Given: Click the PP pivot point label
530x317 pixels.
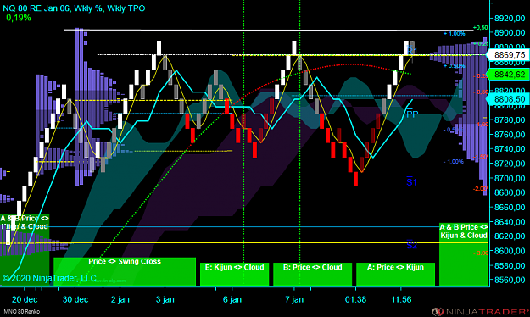Looking at the screenshot, I should click(x=412, y=114).
